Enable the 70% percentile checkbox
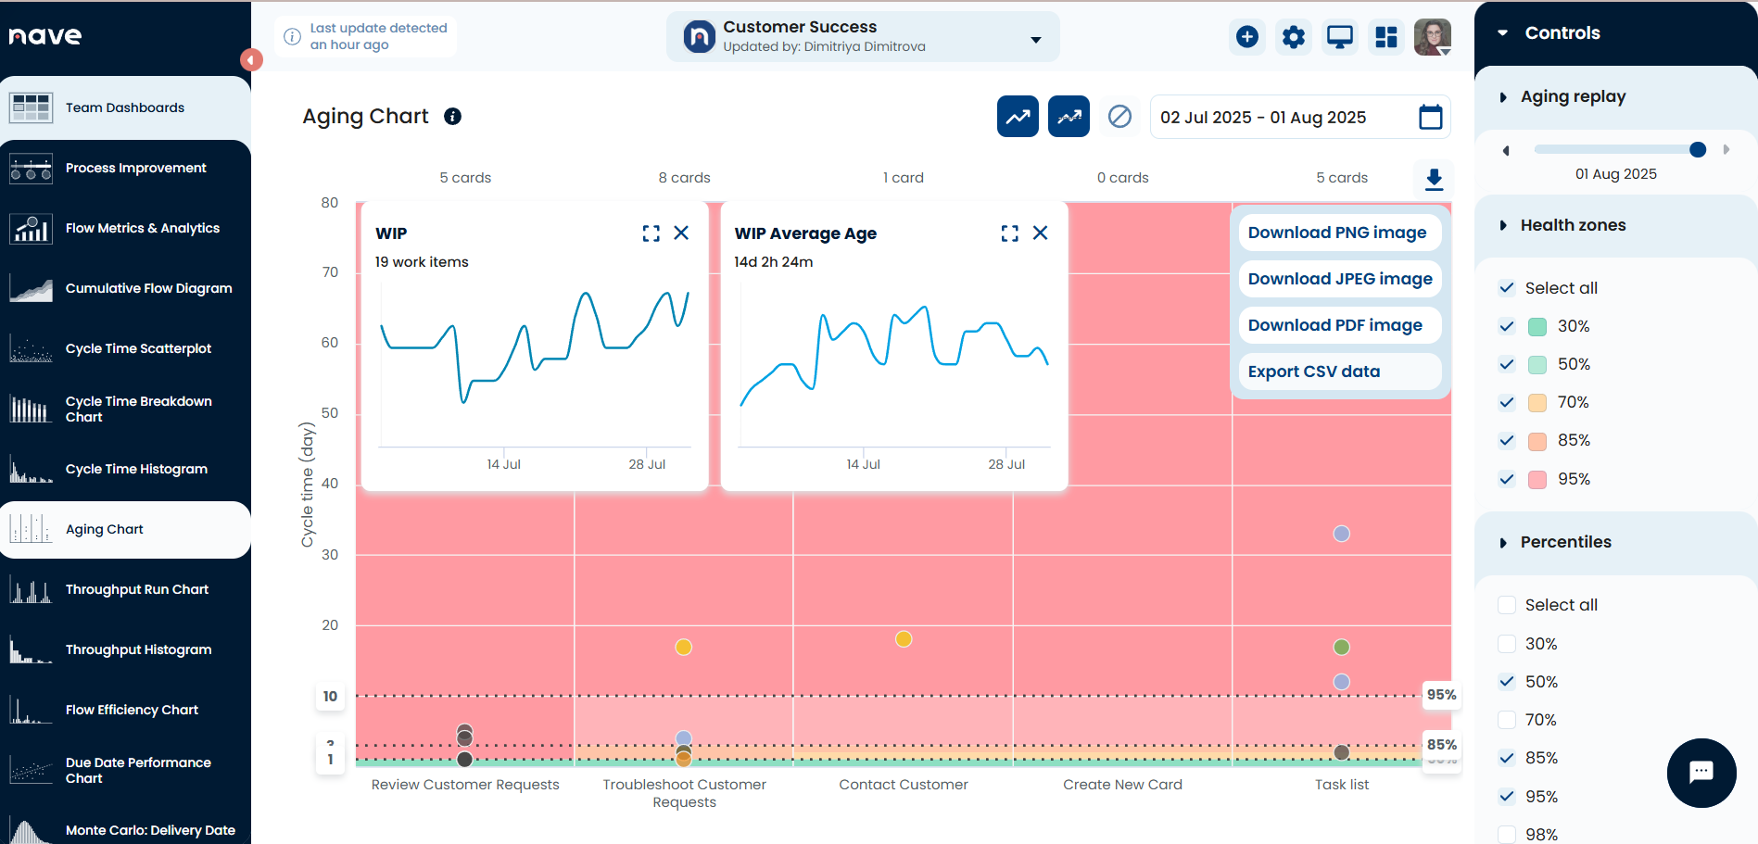The height and width of the screenshot is (844, 1758). pyautogui.click(x=1506, y=719)
